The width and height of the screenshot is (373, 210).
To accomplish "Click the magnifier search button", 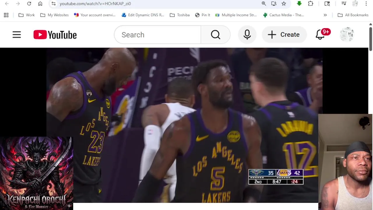I will point(216,35).
